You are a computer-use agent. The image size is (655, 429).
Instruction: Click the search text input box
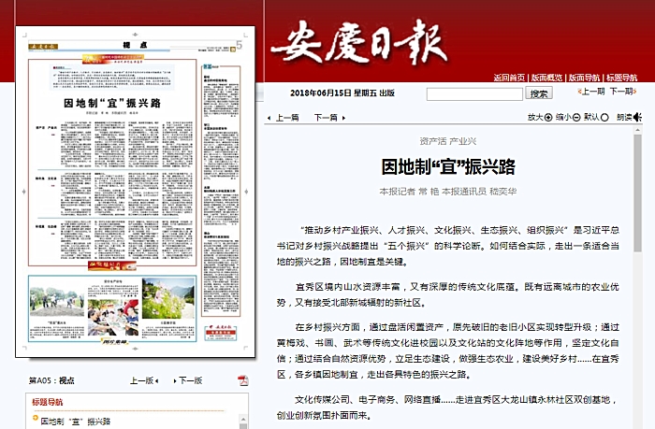(x=473, y=93)
